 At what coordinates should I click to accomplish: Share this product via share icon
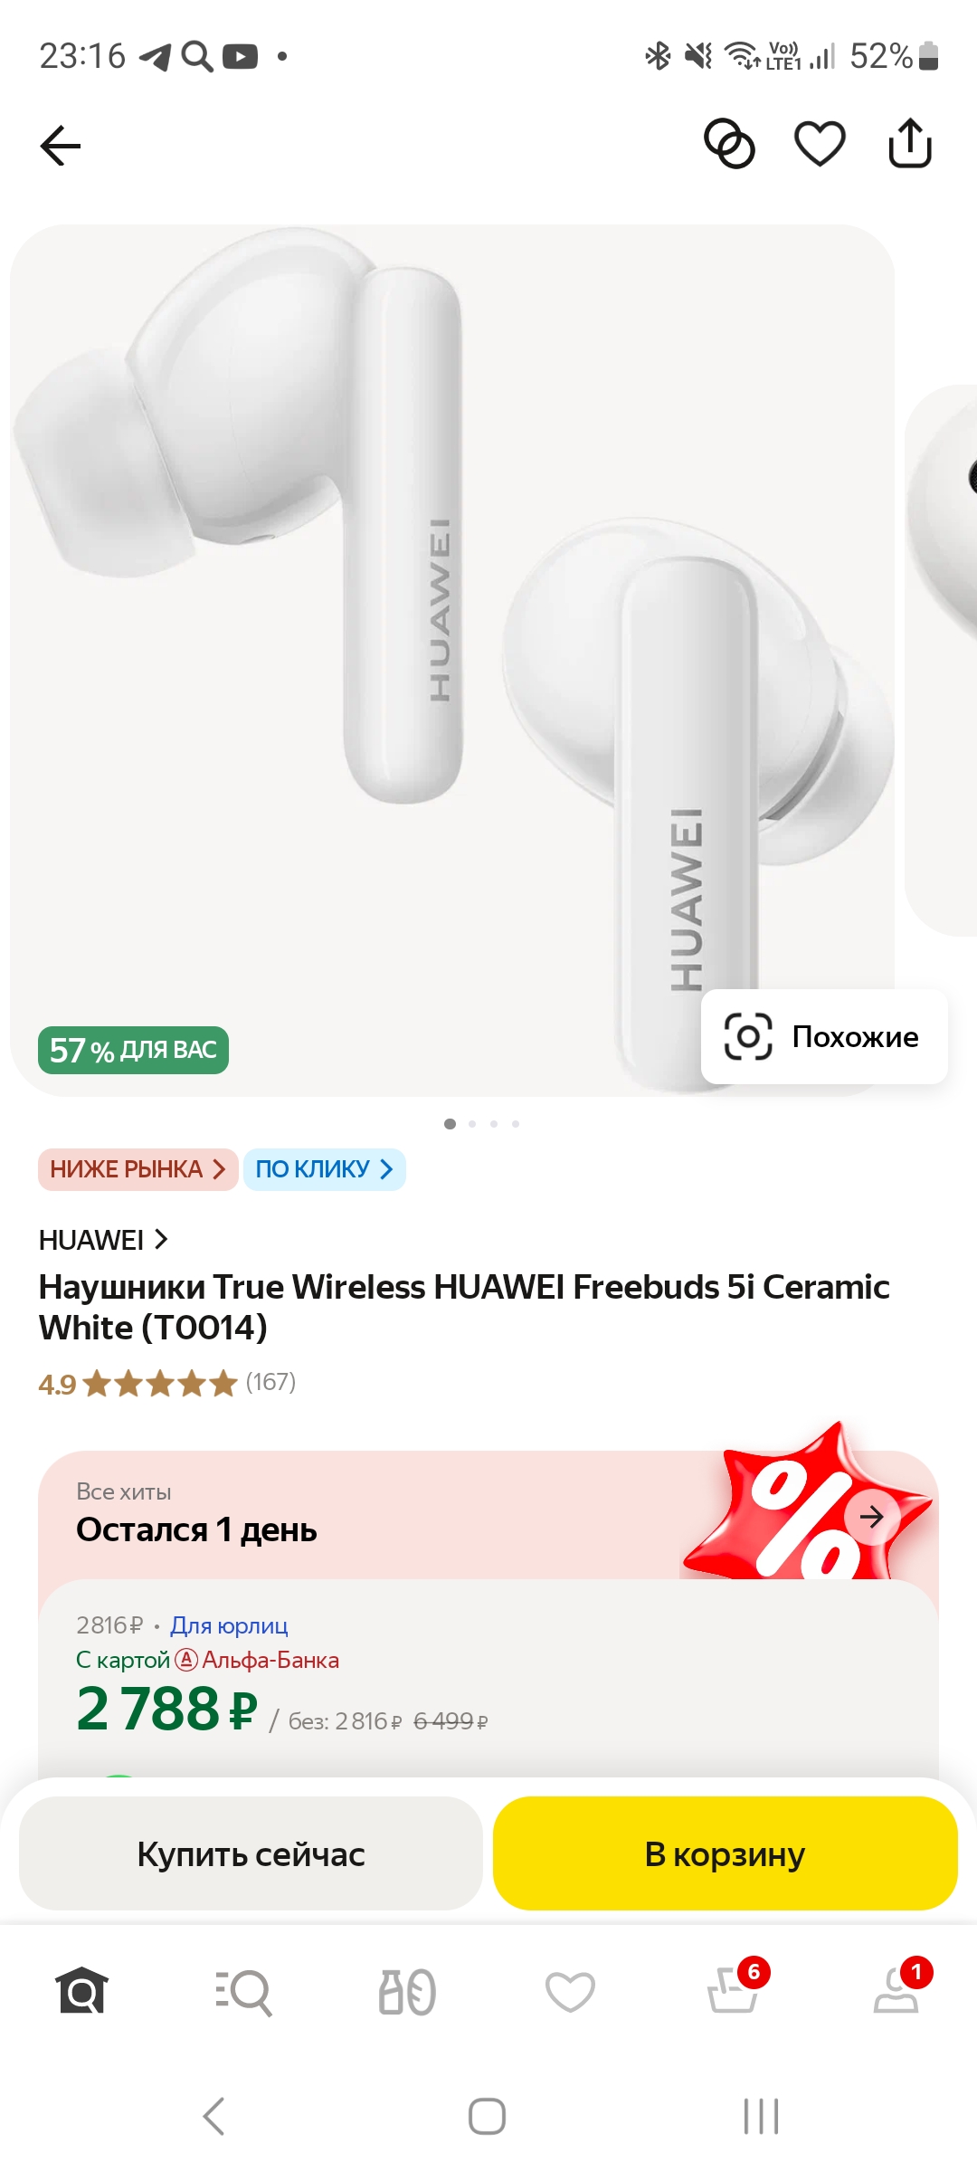click(x=909, y=143)
